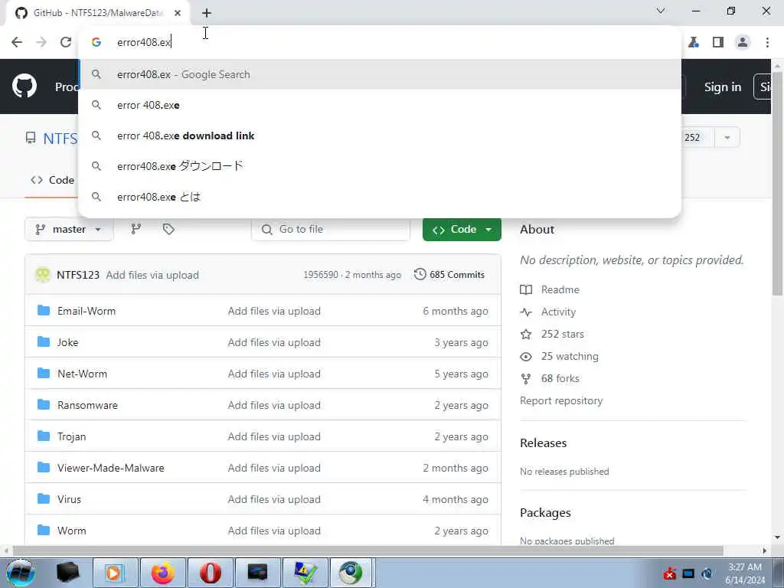The image size is (784, 588).
Task: Open the repository Code tab
Action: (52, 180)
